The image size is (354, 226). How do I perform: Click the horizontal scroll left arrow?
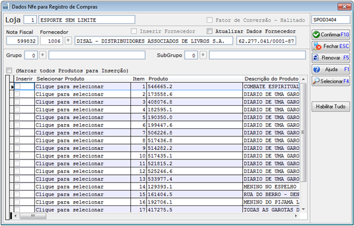[16, 216]
